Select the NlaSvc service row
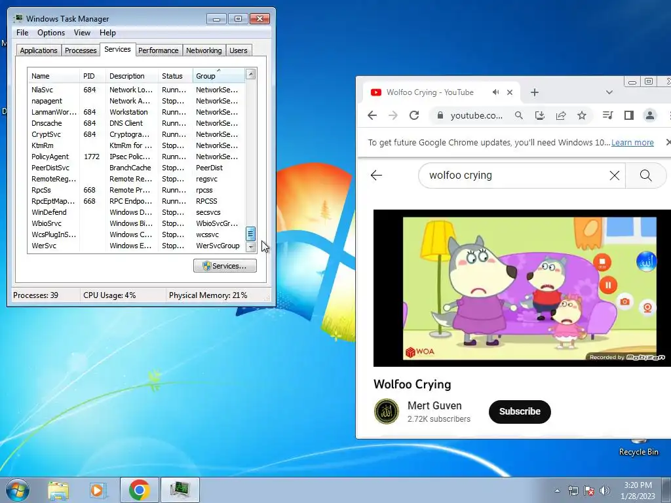Screen dimensions: 671x503 click(136, 90)
